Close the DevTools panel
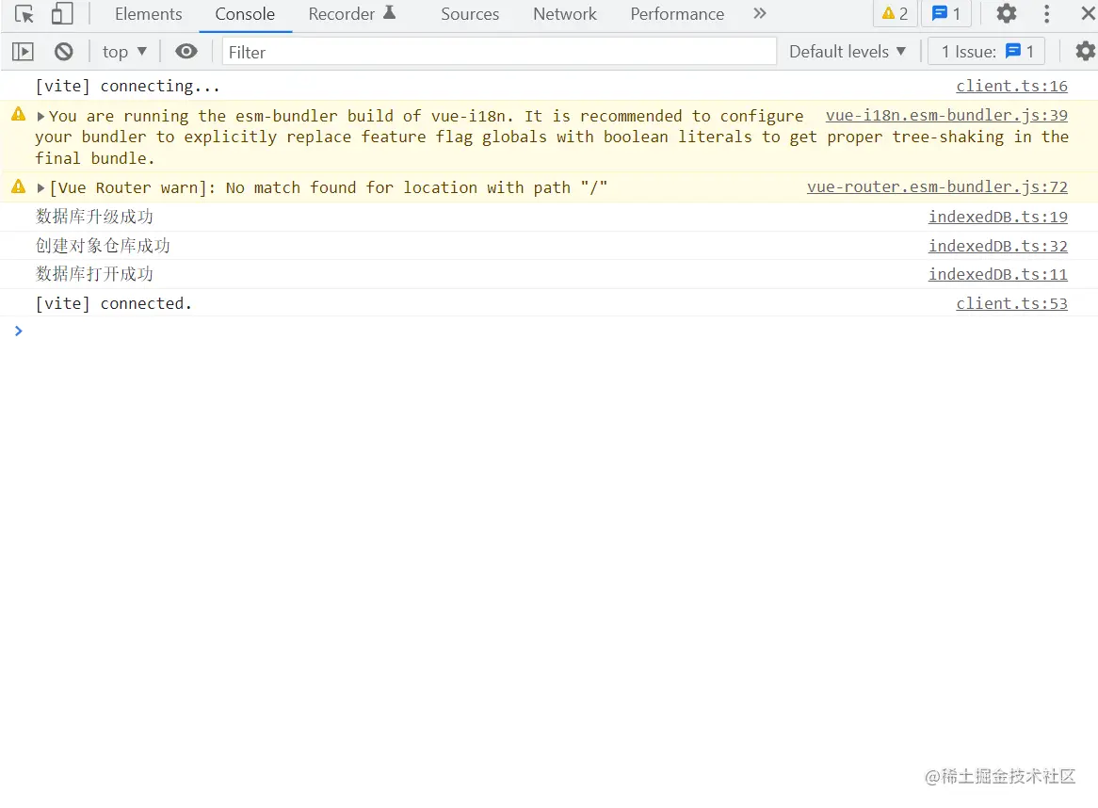The image size is (1098, 808). [x=1089, y=13]
